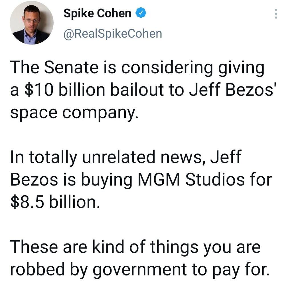
Task: Open Spike Cohen's profile picture
Action: click(x=32, y=23)
